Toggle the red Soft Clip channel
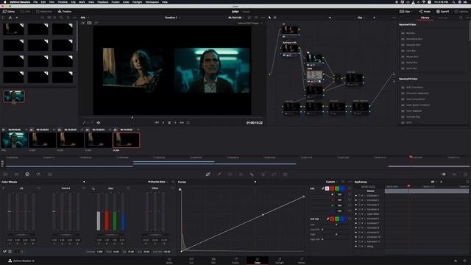471x265 pixels. tap(332, 219)
